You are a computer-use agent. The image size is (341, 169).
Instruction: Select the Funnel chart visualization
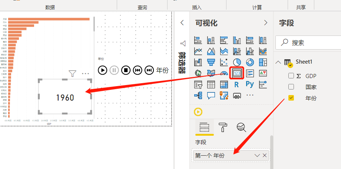point(211,62)
